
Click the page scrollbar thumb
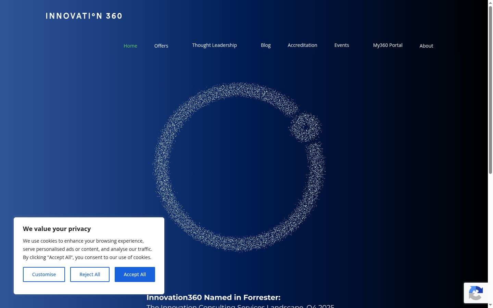[x=490, y=91]
